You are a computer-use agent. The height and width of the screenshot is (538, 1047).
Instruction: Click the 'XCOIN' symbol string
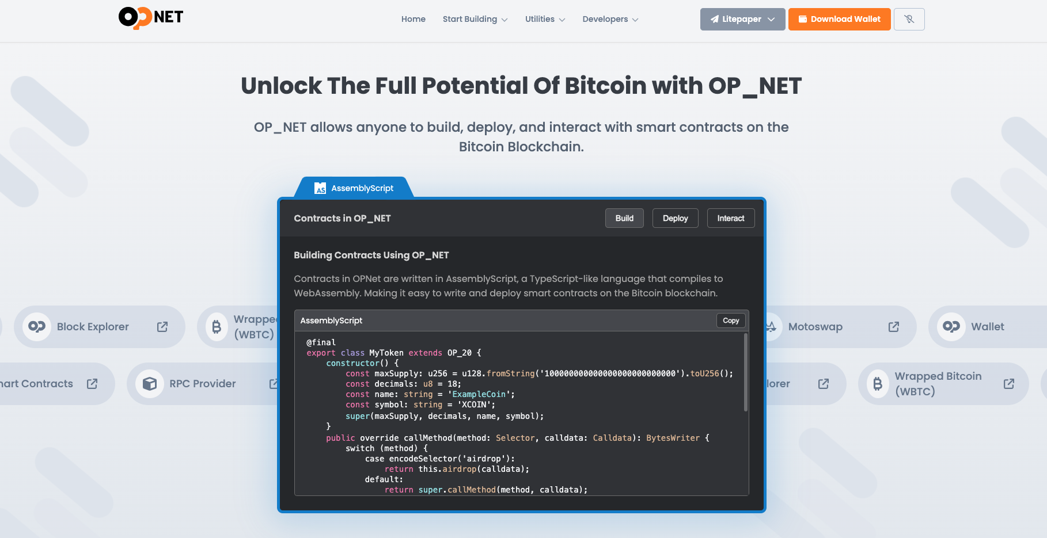tap(476, 405)
